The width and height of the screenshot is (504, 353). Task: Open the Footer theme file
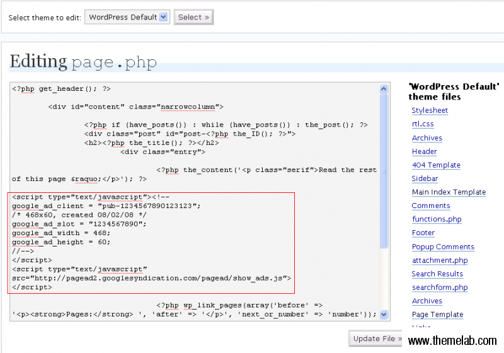(423, 233)
